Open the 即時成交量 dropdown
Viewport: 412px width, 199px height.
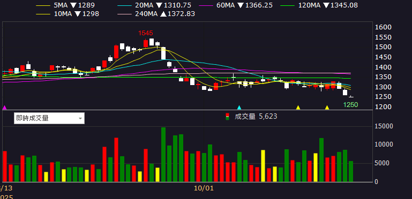pos(49,118)
